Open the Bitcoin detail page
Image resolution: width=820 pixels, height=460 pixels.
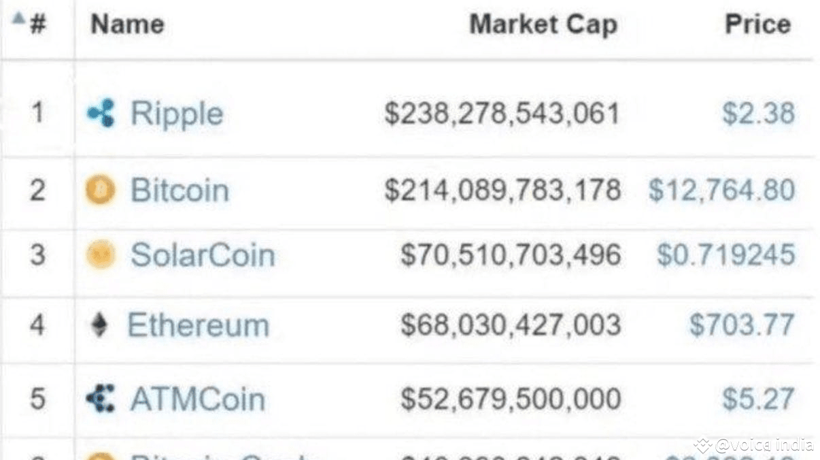(x=178, y=190)
